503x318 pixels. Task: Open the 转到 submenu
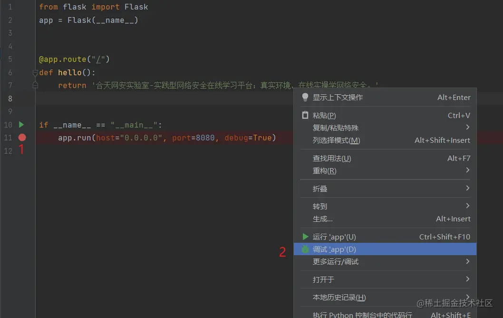[x=385, y=206]
